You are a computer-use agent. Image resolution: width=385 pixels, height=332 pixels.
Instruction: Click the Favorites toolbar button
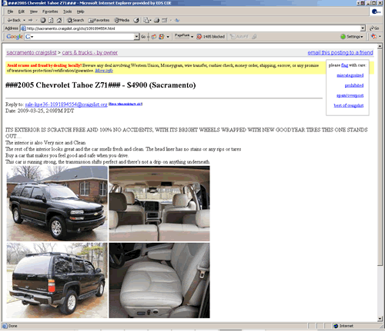tap(99, 20)
